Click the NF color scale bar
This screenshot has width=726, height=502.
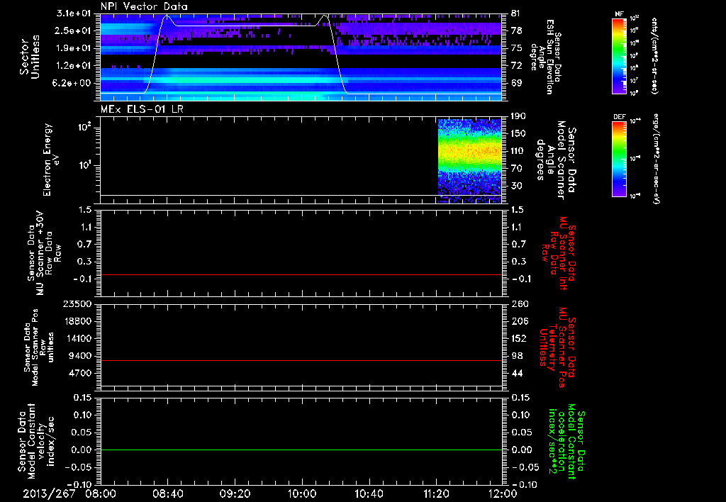pyautogui.click(x=620, y=56)
